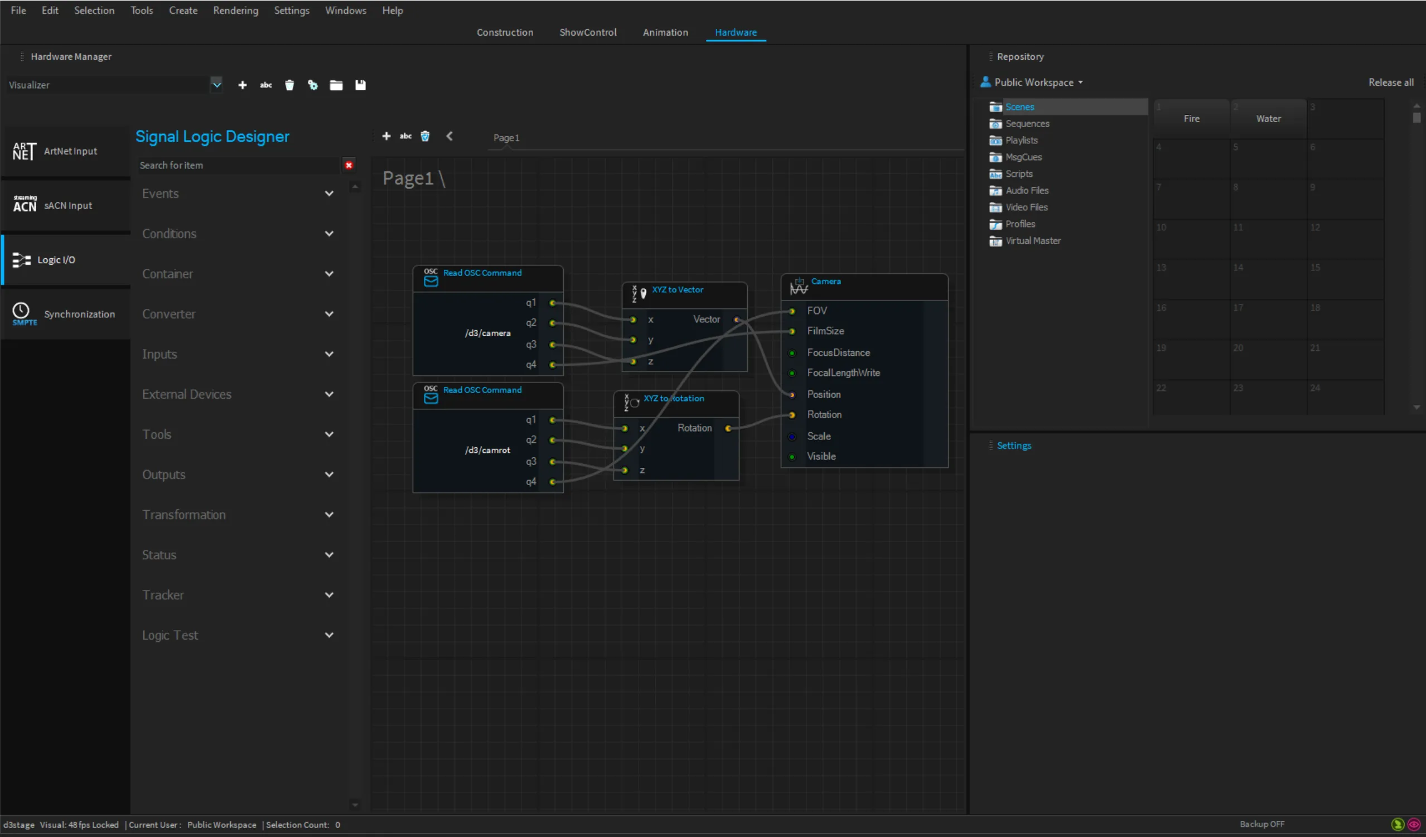
Task: Toggle the FOV input on the Camera node
Action: click(x=791, y=310)
